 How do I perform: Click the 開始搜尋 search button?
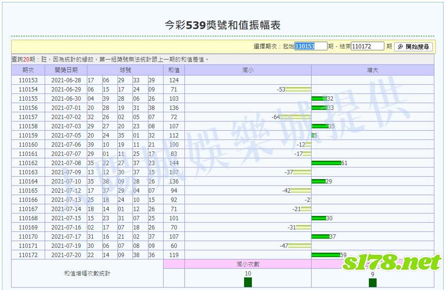point(413,46)
